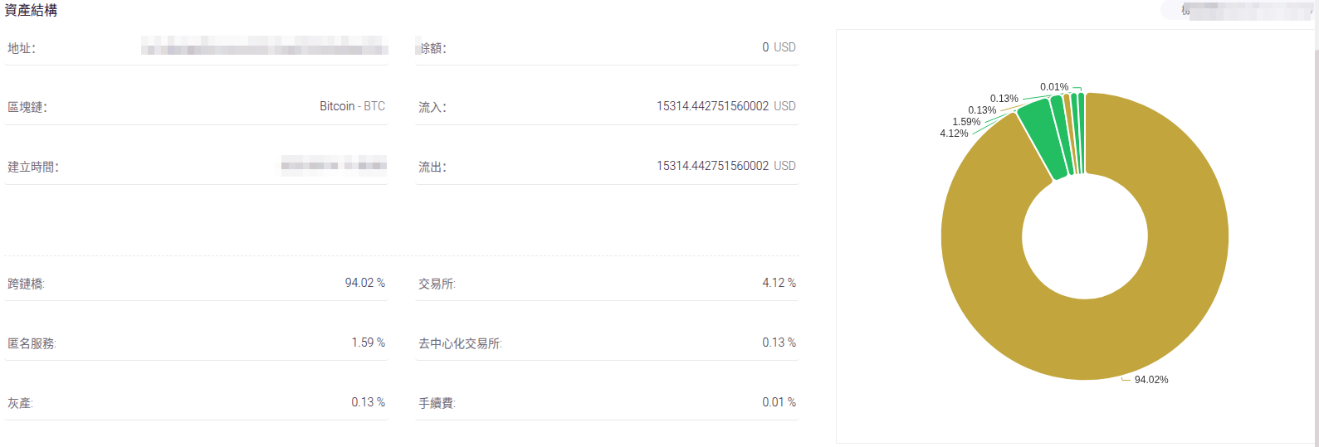Select the 去中心化交易所 0.13 % row

(x=607, y=343)
